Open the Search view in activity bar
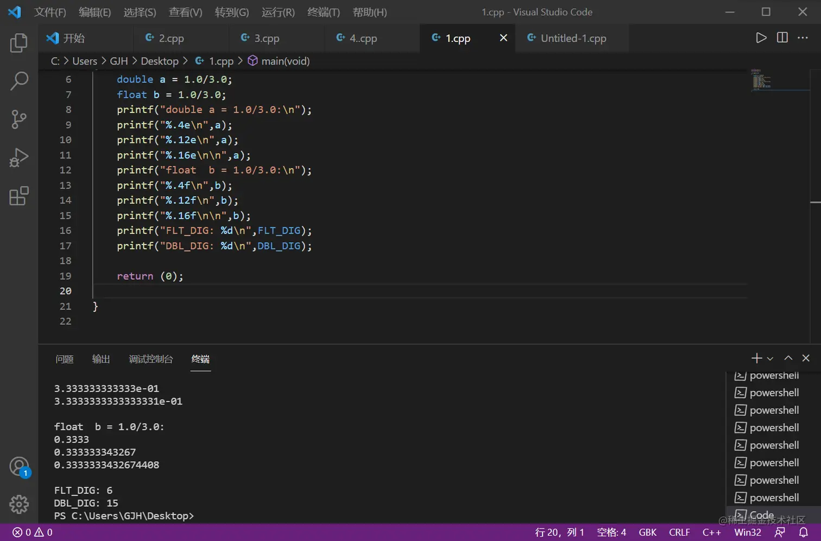Image resolution: width=821 pixels, height=541 pixels. (x=19, y=81)
